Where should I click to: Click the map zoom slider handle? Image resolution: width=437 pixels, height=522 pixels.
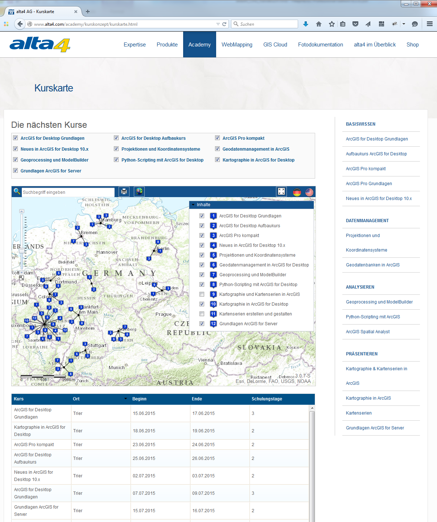click(22, 251)
